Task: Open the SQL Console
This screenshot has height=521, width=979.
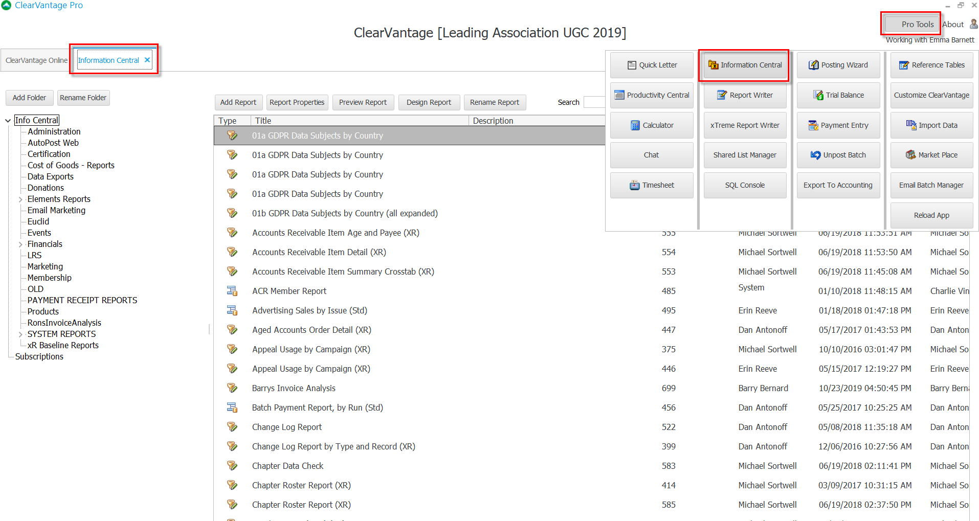Action: tap(745, 185)
